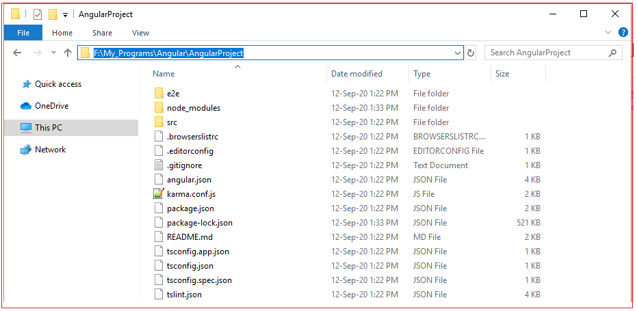Click the folder icon in address bar
This screenshot has height=311, width=637.
(x=85, y=53)
